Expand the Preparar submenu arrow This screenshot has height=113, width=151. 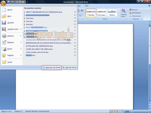pos(21,42)
